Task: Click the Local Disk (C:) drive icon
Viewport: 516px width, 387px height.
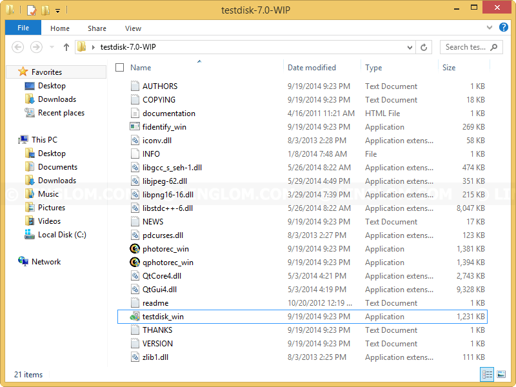Action: tap(30, 235)
